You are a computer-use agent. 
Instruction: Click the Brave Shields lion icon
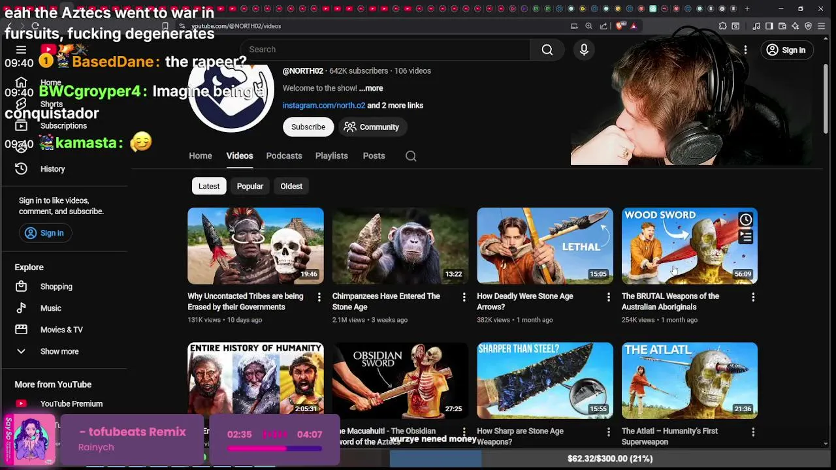coord(620,26)
